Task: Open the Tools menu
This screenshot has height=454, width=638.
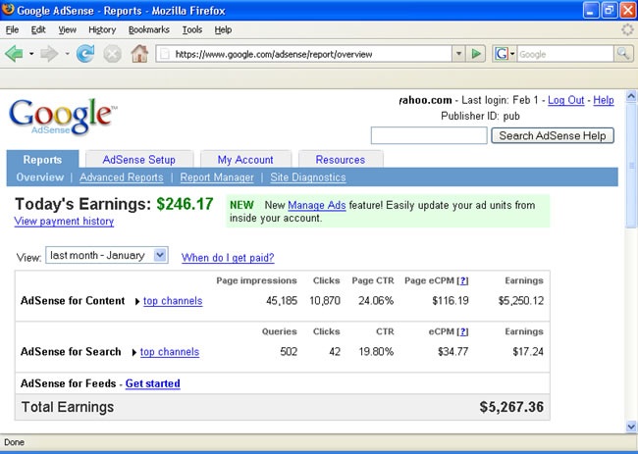Action: pyautogui.click(x=192, y=29)
